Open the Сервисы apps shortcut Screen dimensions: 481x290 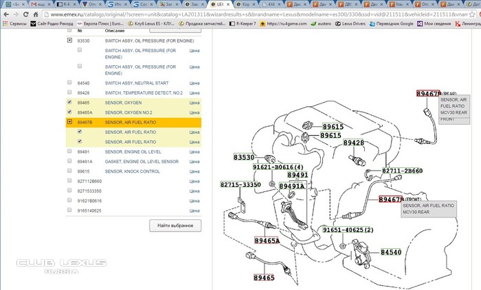point(14,23)
